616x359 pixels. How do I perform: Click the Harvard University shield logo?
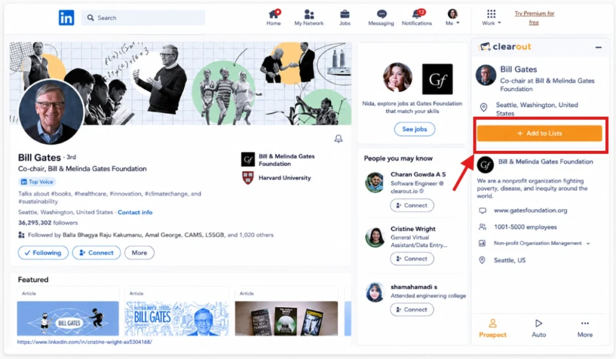[x=247, y=178]
